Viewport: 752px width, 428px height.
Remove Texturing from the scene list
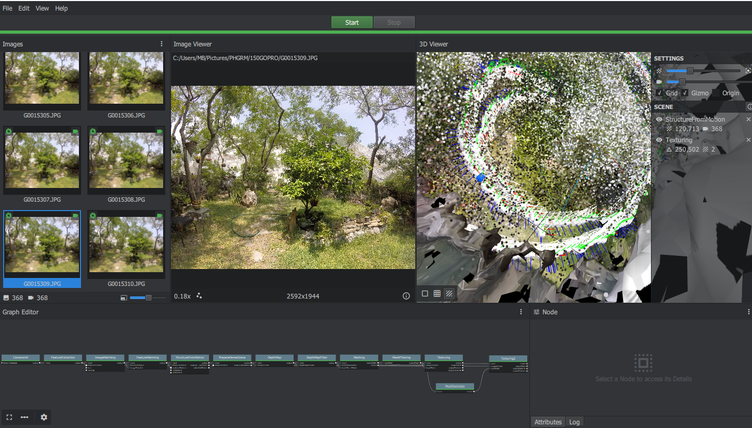click(748, 140)
